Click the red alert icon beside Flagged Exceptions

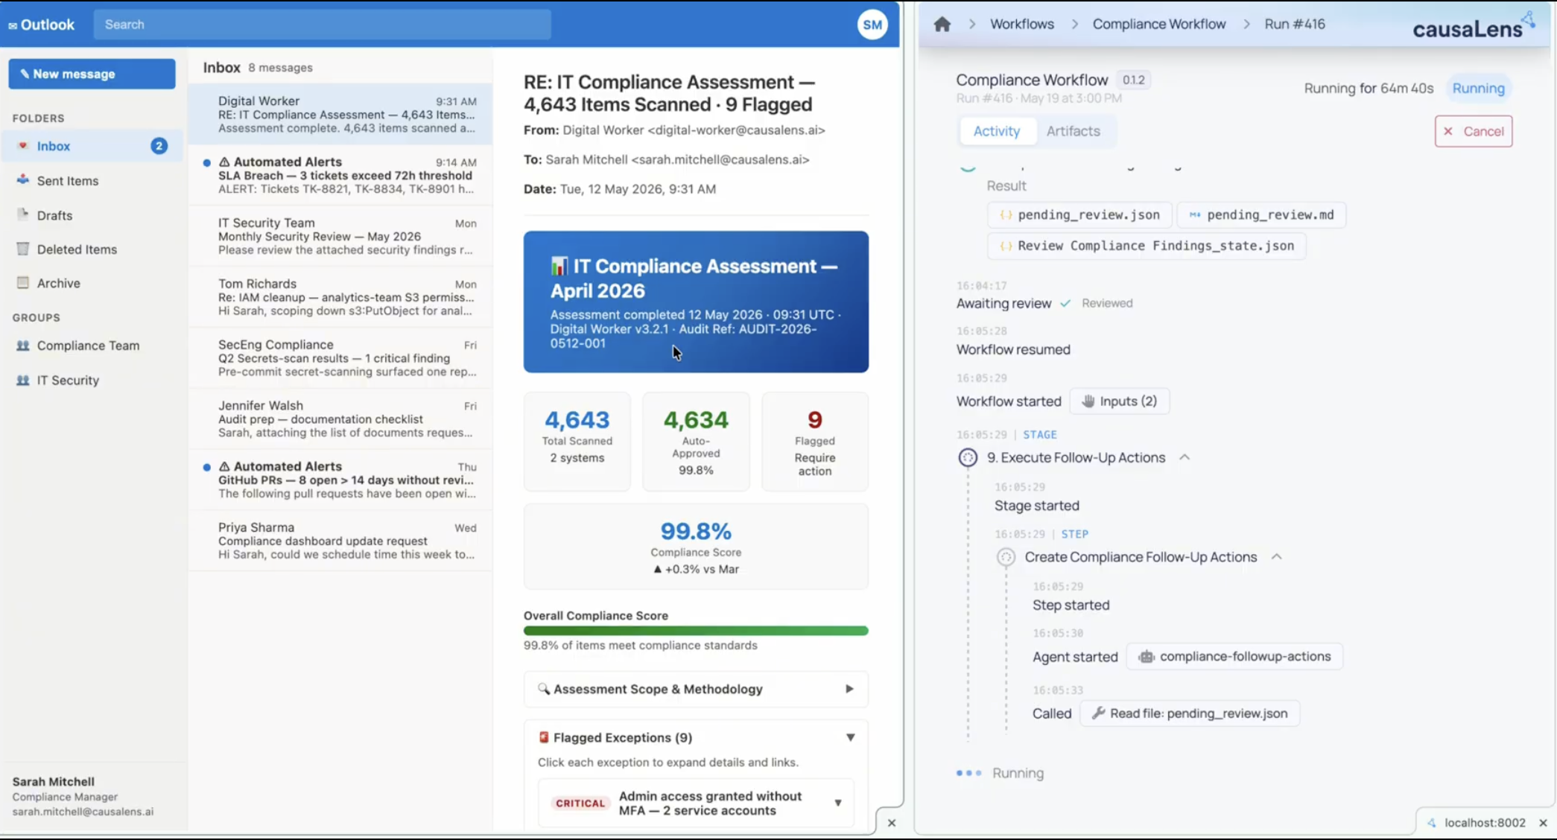(544, 737)
